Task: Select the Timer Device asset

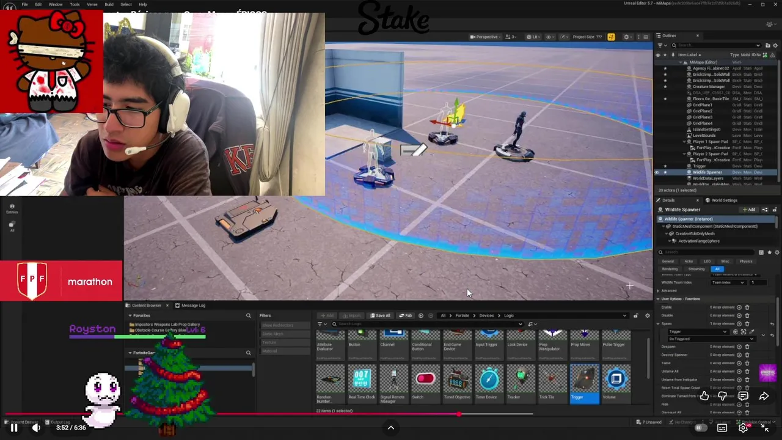Action: tap(489, 383)
